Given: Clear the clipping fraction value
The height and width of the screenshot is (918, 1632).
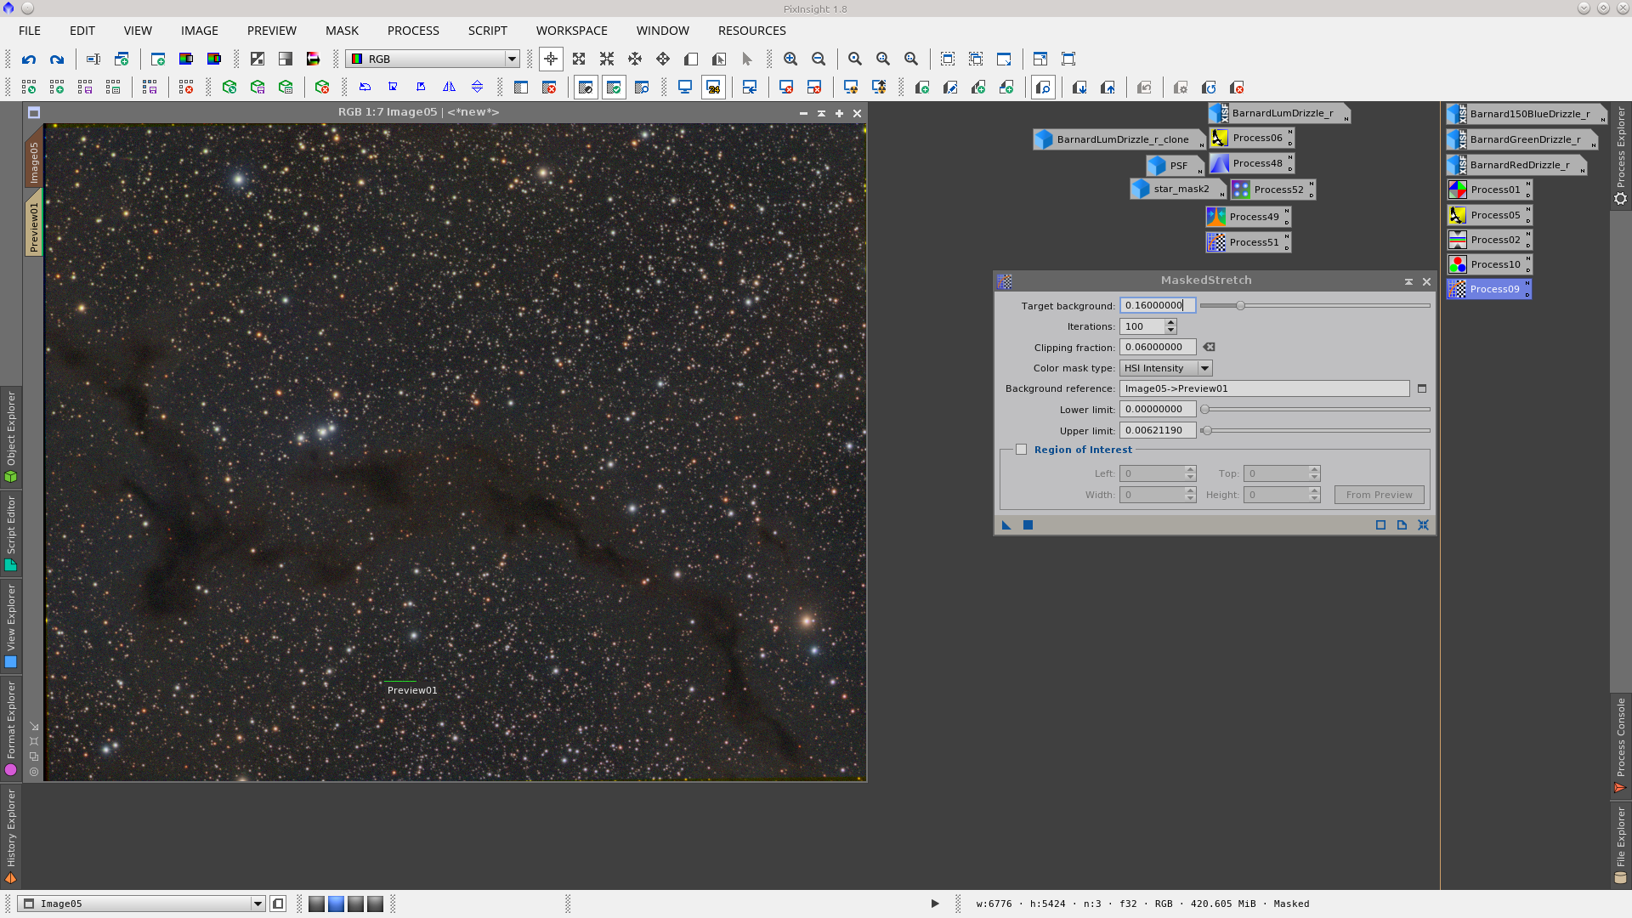Looking at the screenshot, I should click(1209, 347).
